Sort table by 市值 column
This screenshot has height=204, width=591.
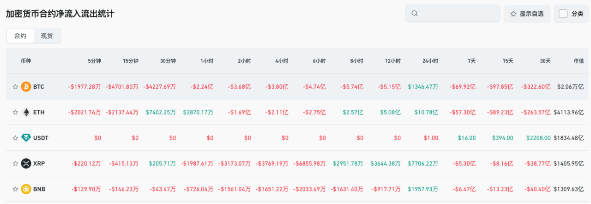pyautogui.click(x=579, y=61)
